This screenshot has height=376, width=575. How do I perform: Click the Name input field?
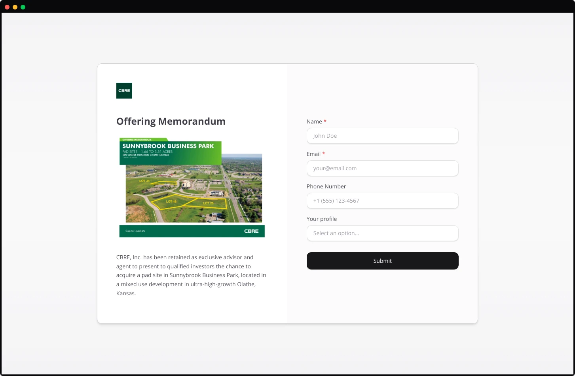[x=382, y=136]
